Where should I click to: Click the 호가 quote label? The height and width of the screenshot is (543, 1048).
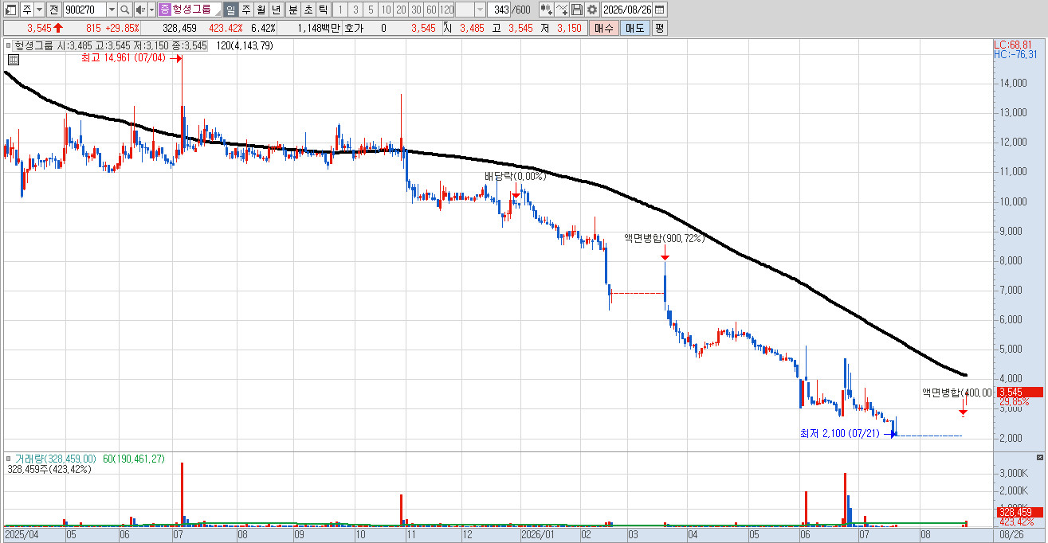[x=354, y=28]
